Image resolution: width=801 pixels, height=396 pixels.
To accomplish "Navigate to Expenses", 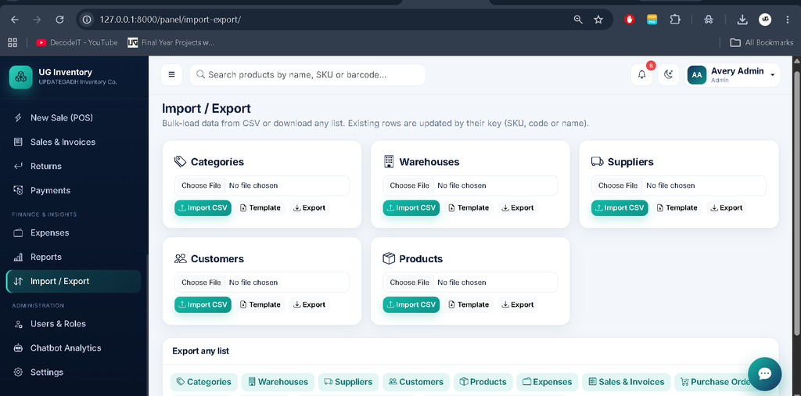I will click(x=74, y=232).
